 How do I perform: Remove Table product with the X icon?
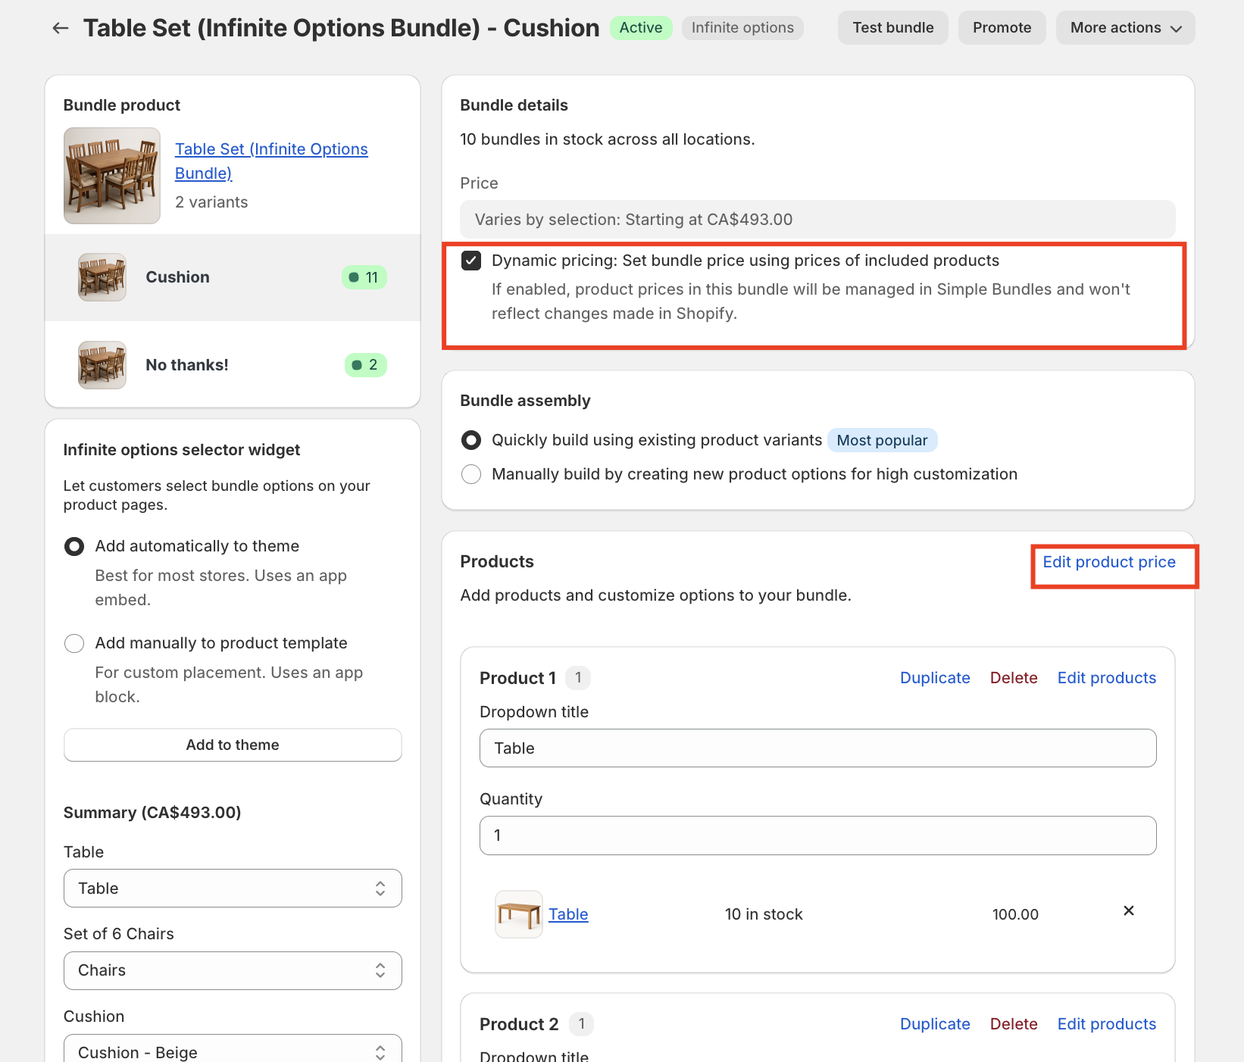[1129, 911]
